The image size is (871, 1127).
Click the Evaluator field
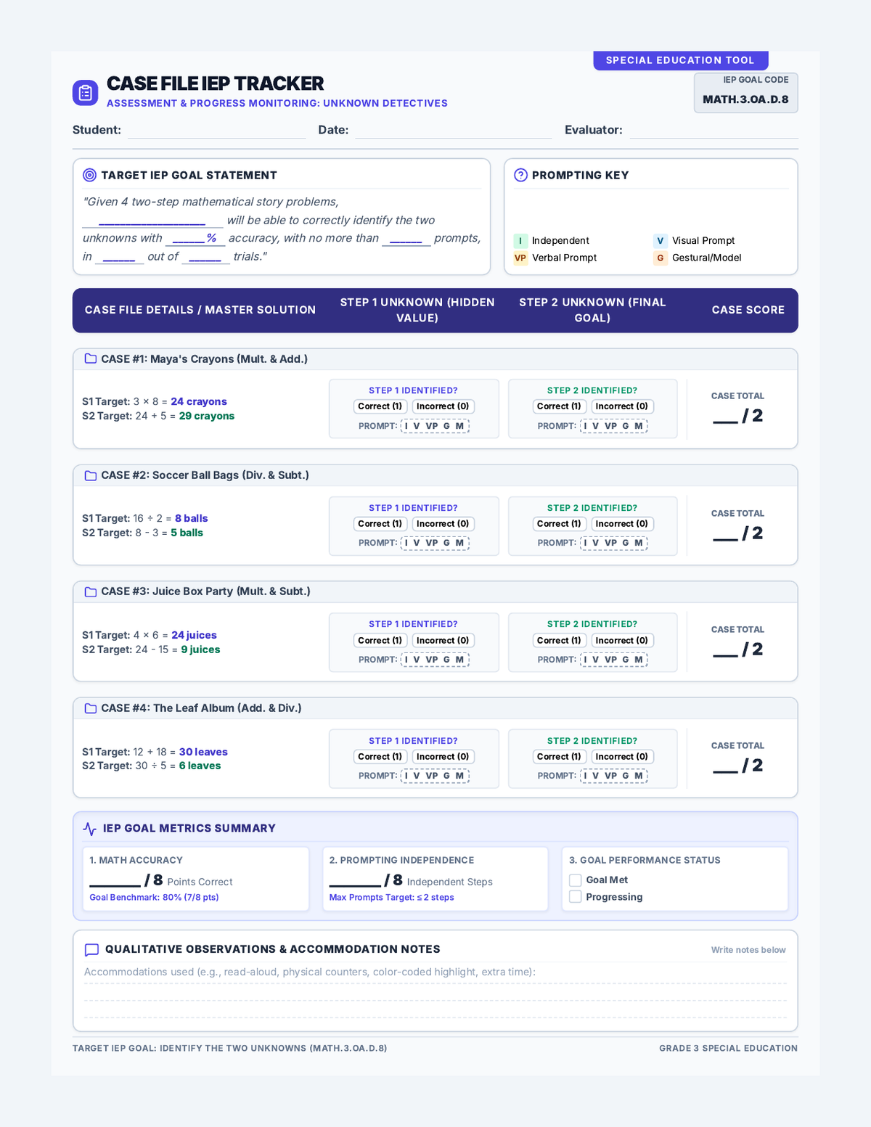713,131
